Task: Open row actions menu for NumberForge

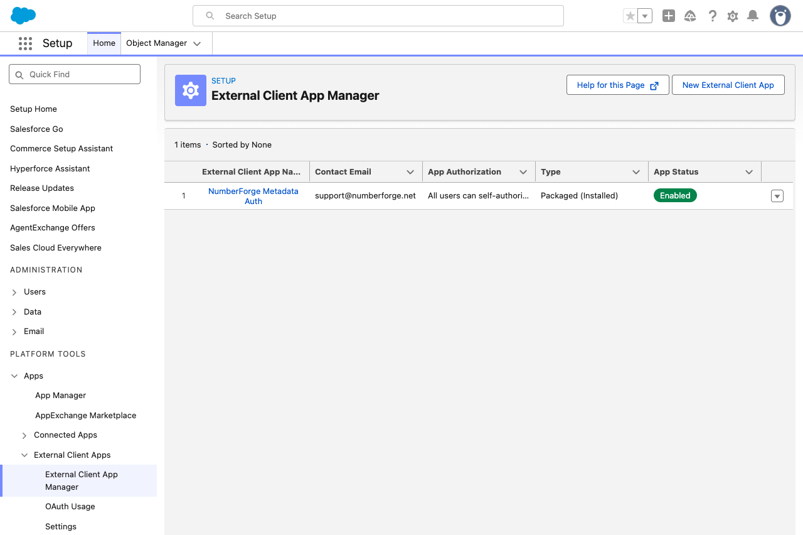Action: pos(777,196)
